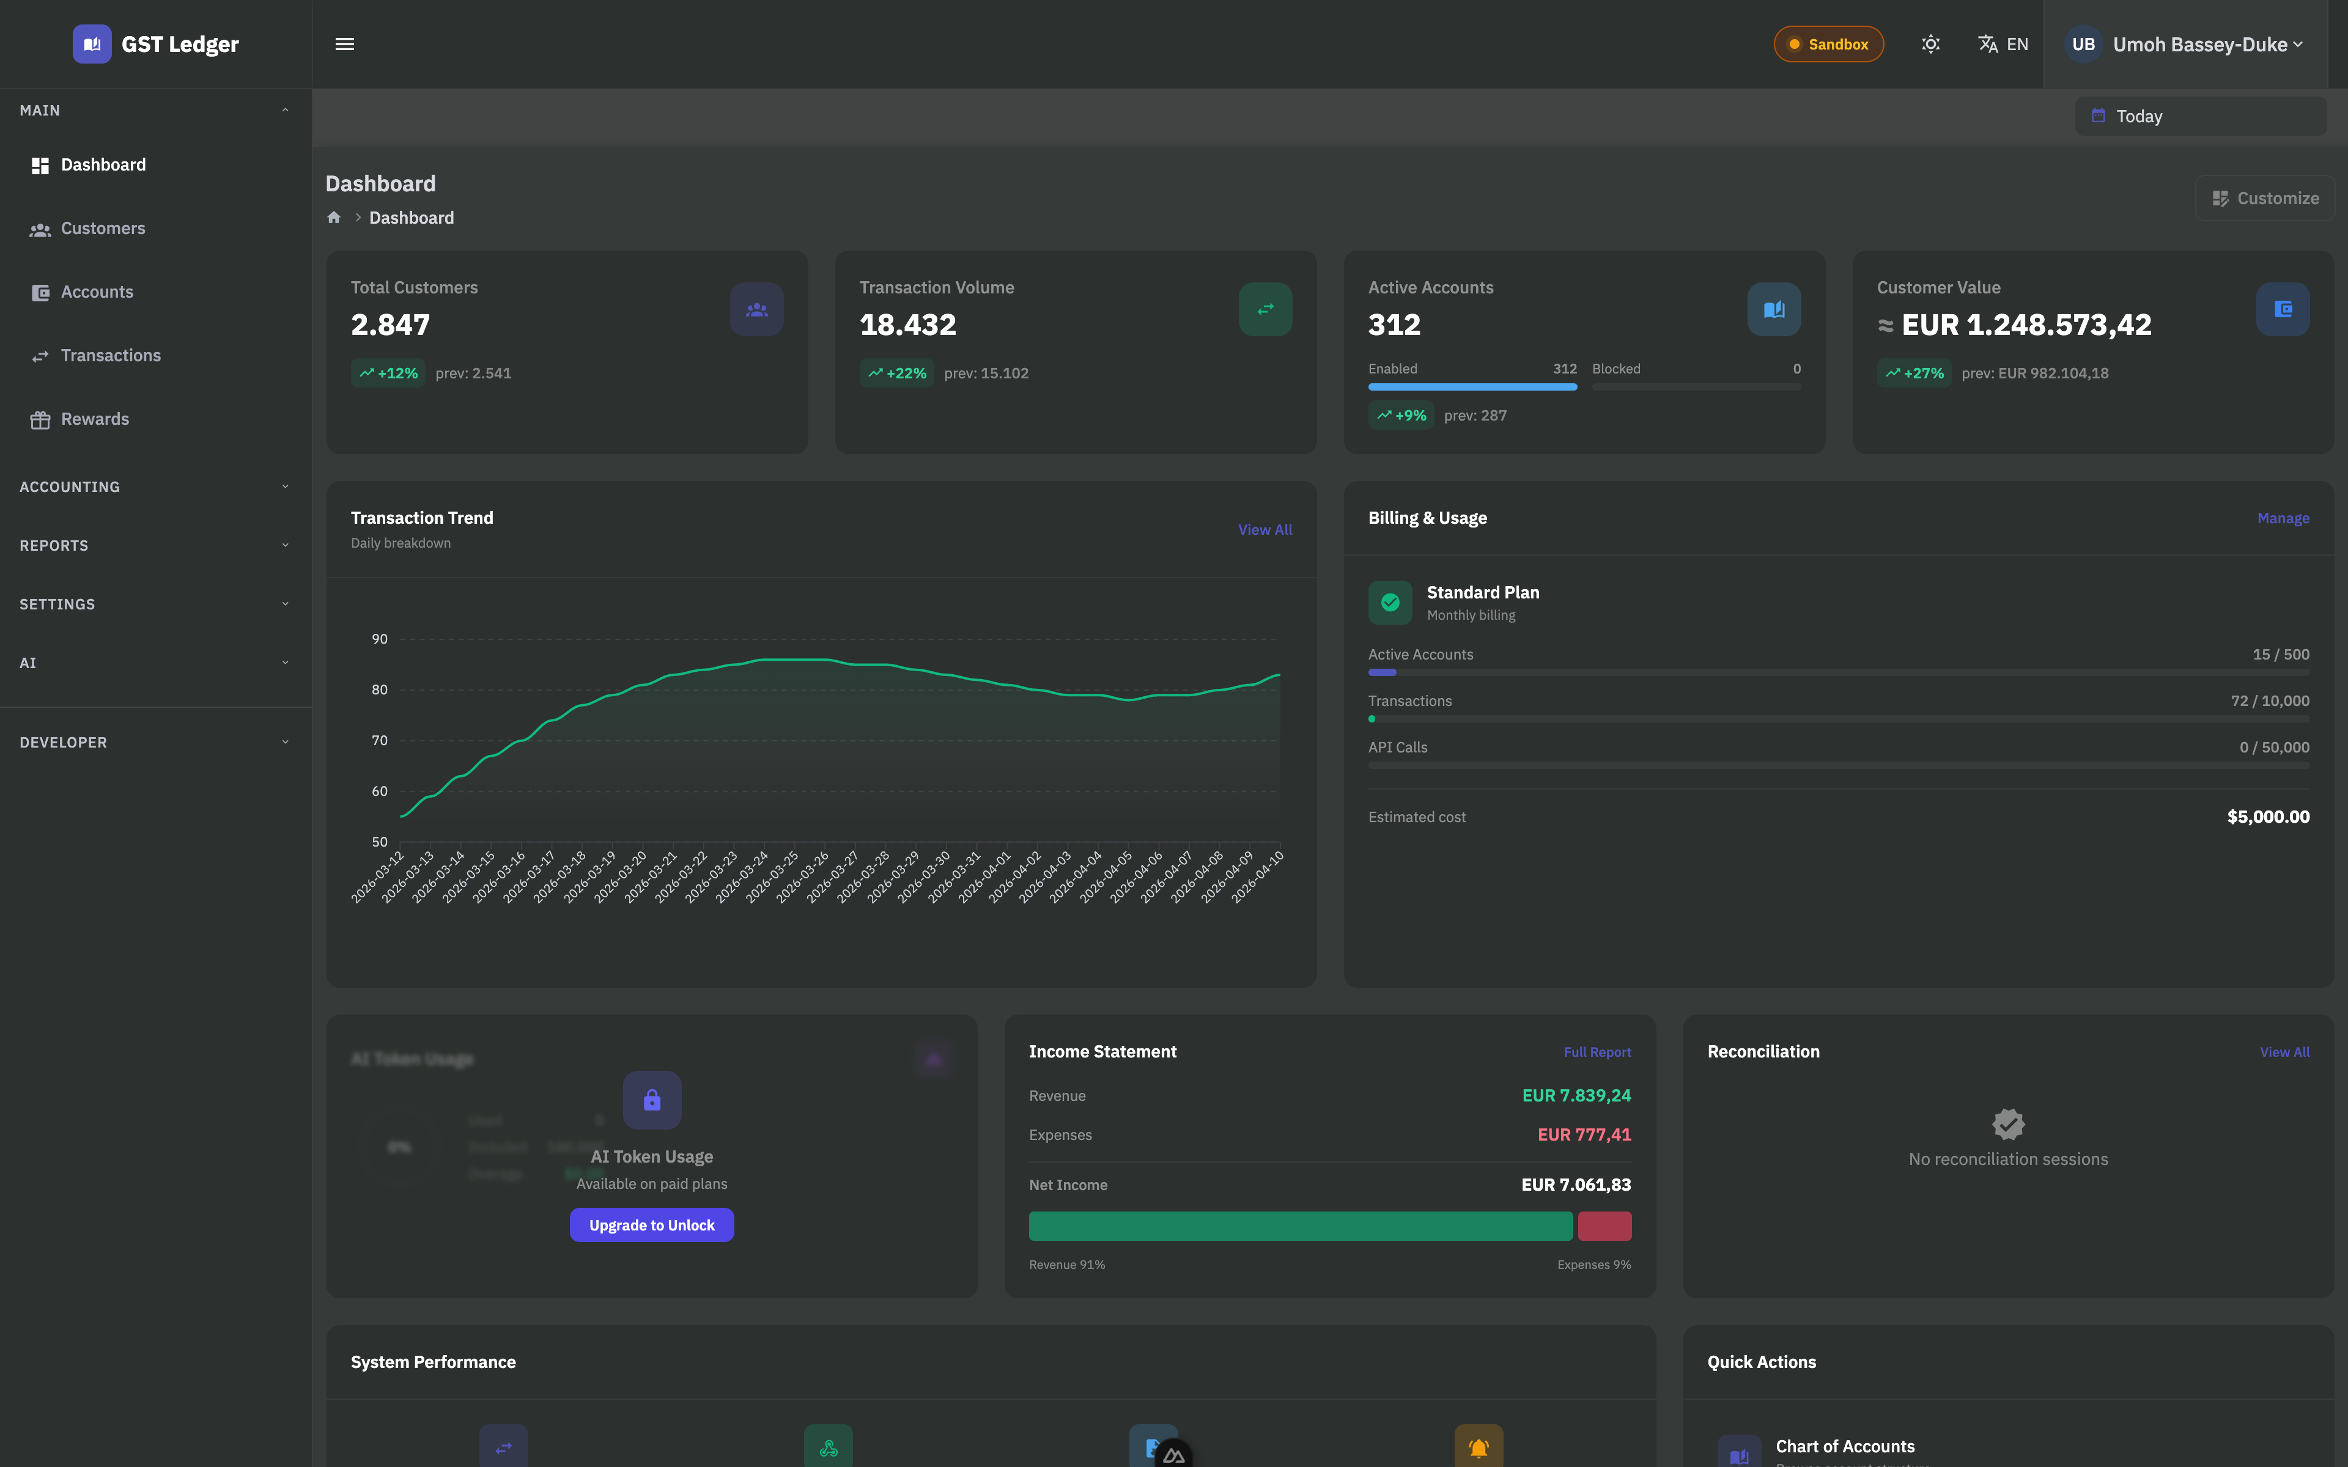Click the AI Token Usage lock toggle
This screenshot has width=2348, height=1467.
click(x=651, y=1099)
